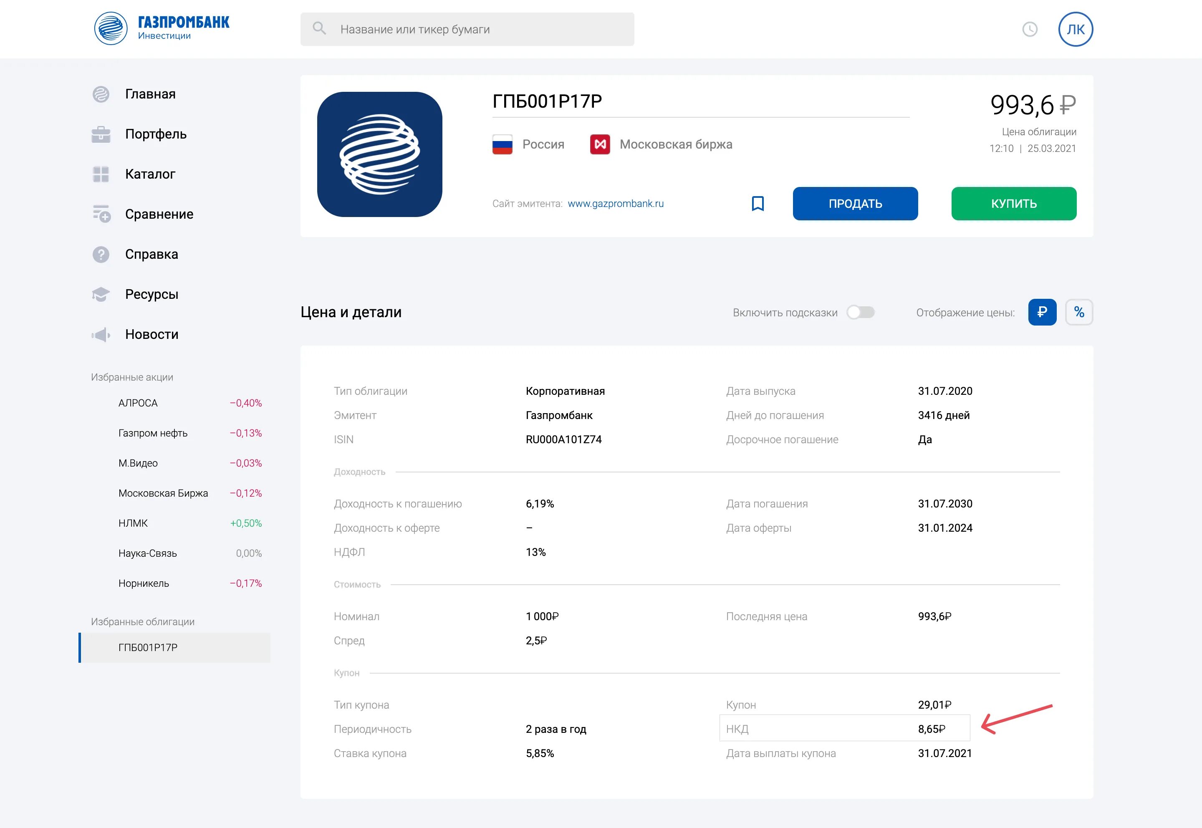
Task: Click the НДФЛ value 13%
Action: (535, 552)
